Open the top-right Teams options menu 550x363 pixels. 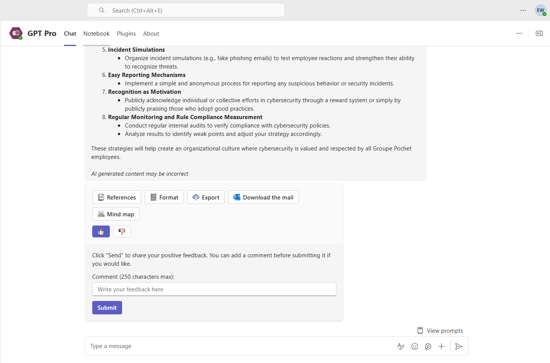(523, 10)
